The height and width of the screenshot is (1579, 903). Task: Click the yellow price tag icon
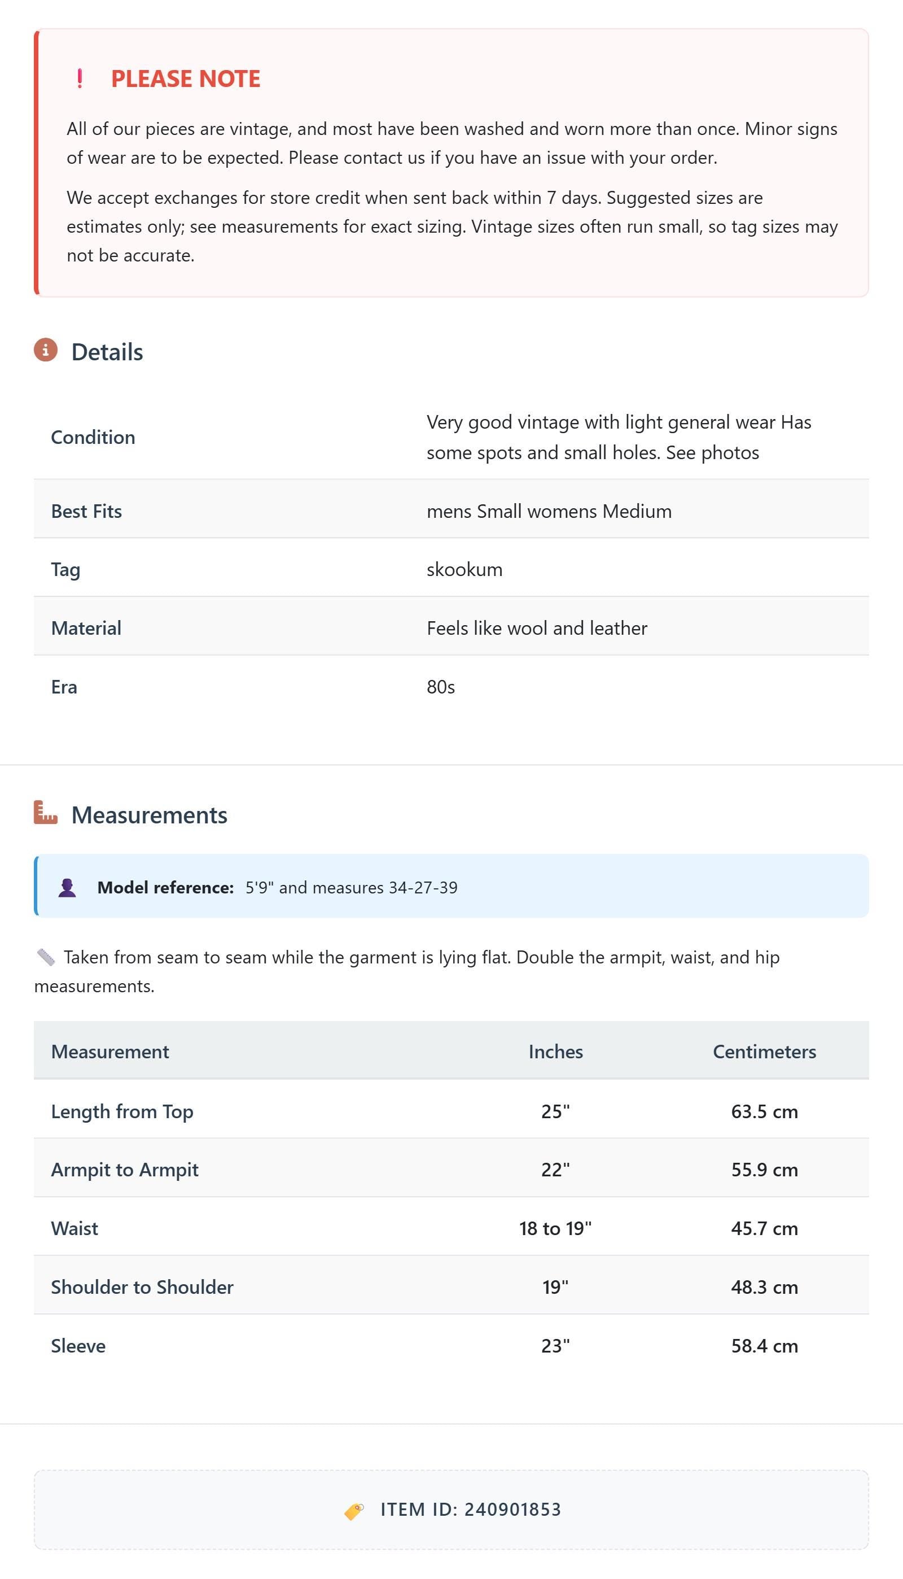click(354, 1511)
